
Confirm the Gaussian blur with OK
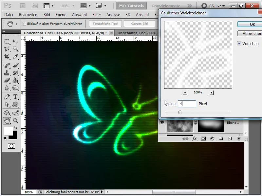tap(252, 24)
